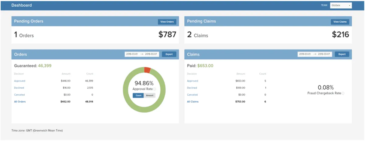The image size is (365, 141).
Task: Set the Orders start date 2018-03-01
Action: [132, 54]
